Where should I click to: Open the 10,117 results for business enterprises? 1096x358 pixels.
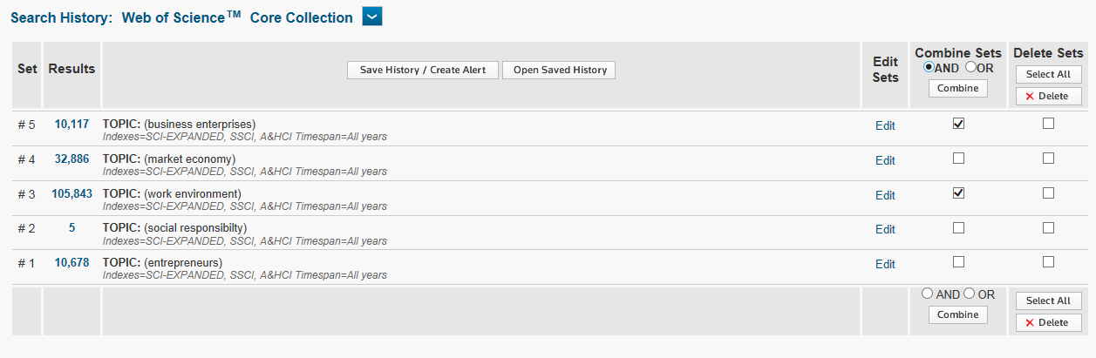tap(71, 125)
